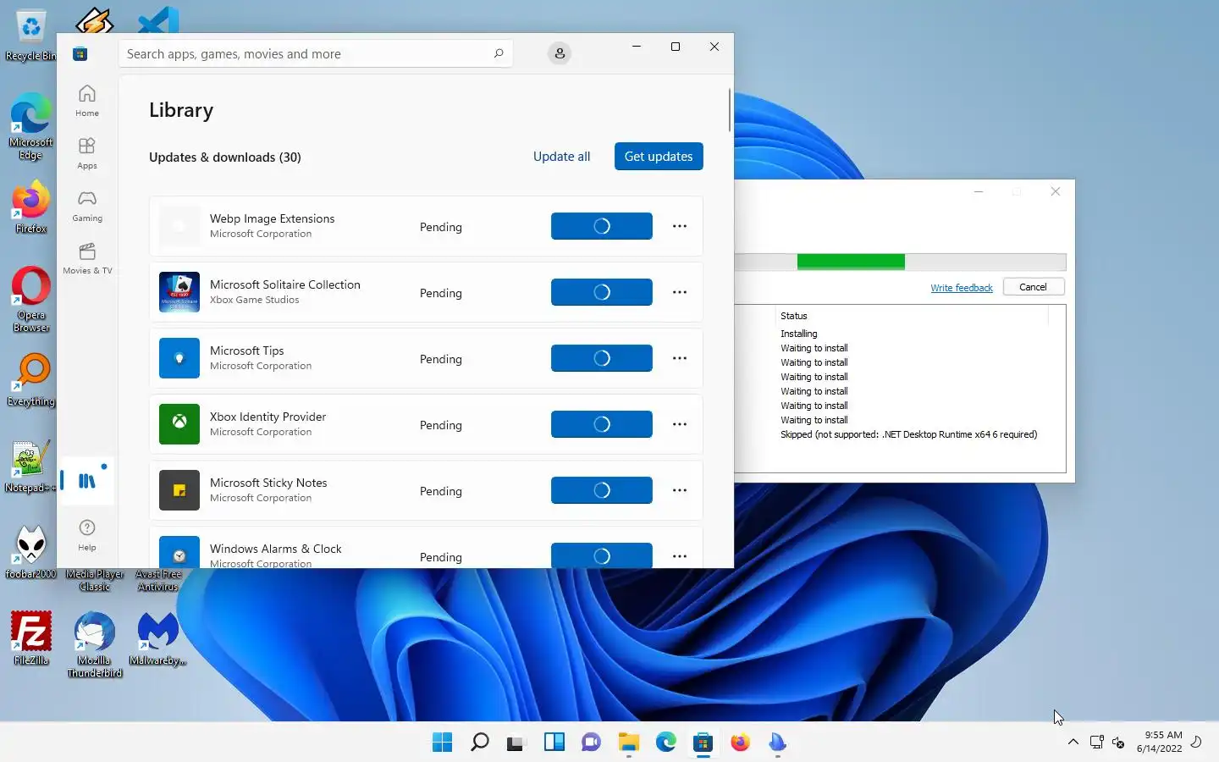Click the Status column header in installer
Screen dimensions: 1219x762
(x=794, y=316)
